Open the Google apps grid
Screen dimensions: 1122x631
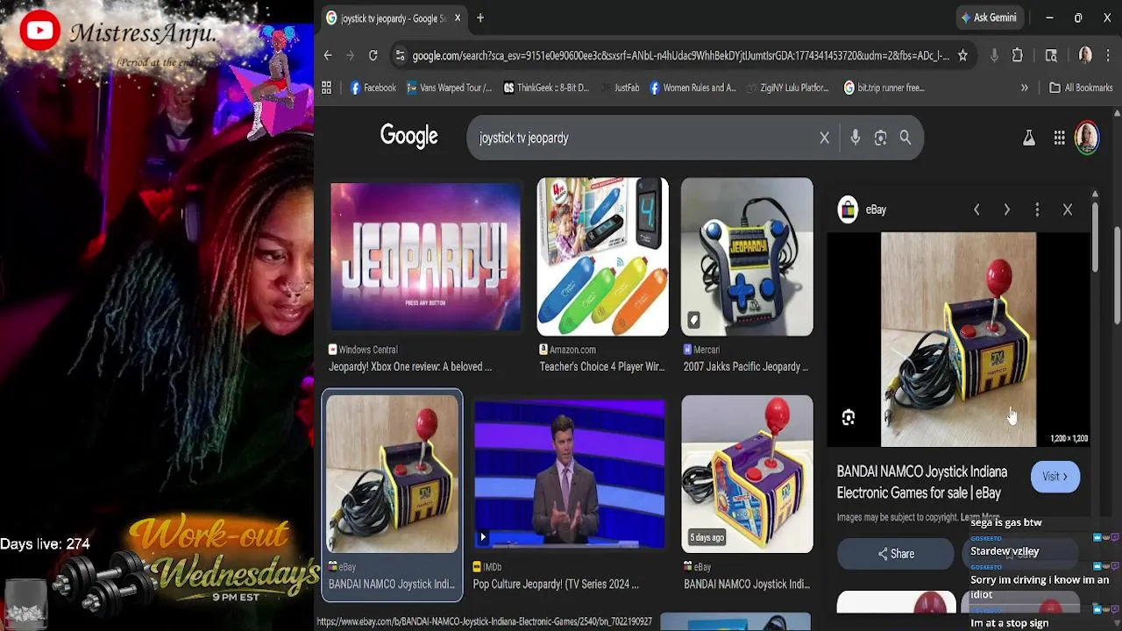pos(1059,138)
